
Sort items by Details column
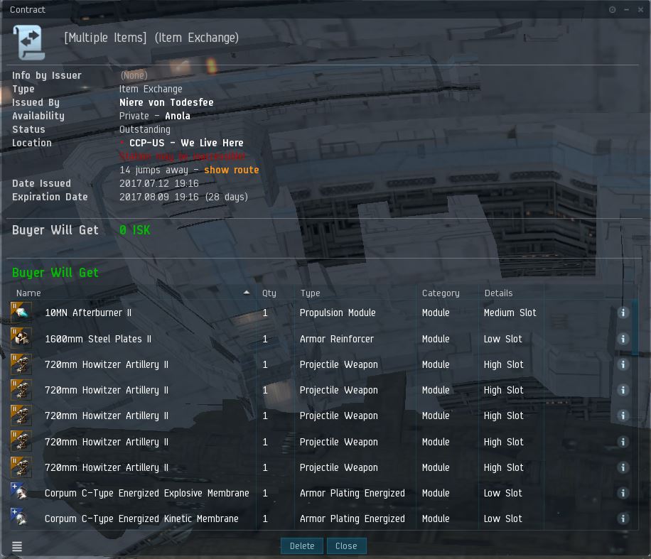point(498,293)
